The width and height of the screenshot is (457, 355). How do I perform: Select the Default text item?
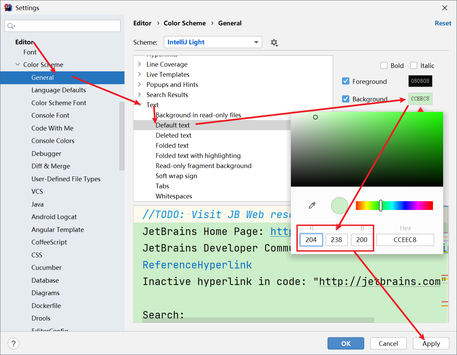tap(173, 125)
